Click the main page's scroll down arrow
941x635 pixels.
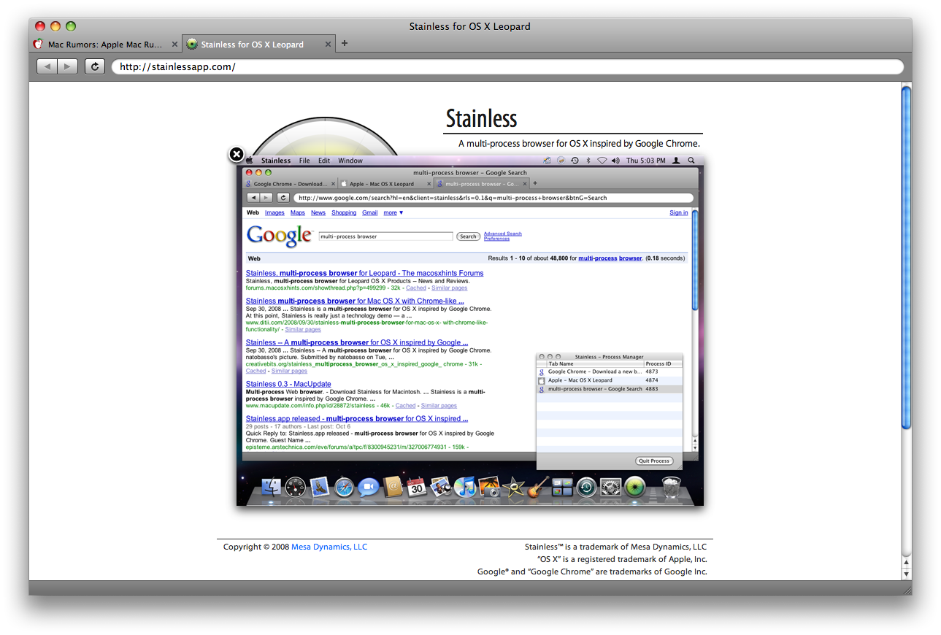[906, 574]
